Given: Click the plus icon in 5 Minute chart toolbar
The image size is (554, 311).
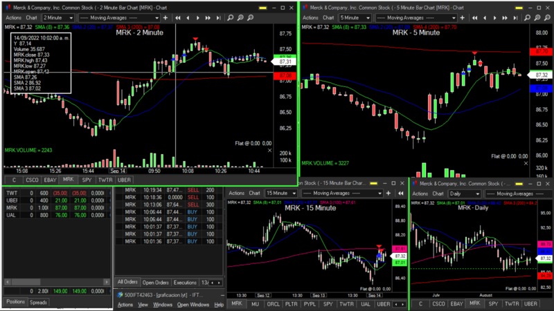Looking at the screenshot, I should point(463,17).
